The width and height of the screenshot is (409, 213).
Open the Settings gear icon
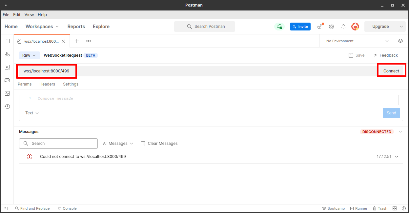(332, 27)
